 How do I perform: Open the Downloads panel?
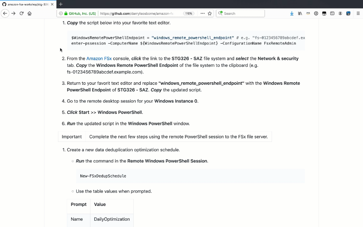tap(292, 14)
